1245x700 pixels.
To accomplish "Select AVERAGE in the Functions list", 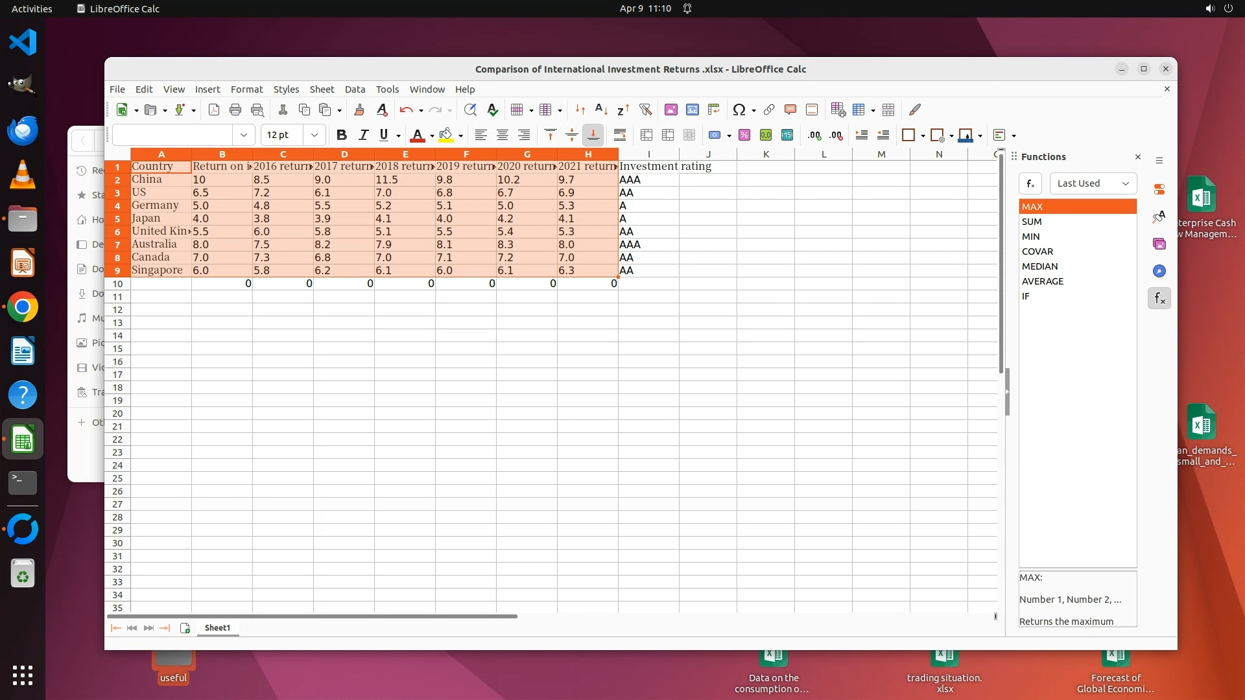I will pos(1042,281).
